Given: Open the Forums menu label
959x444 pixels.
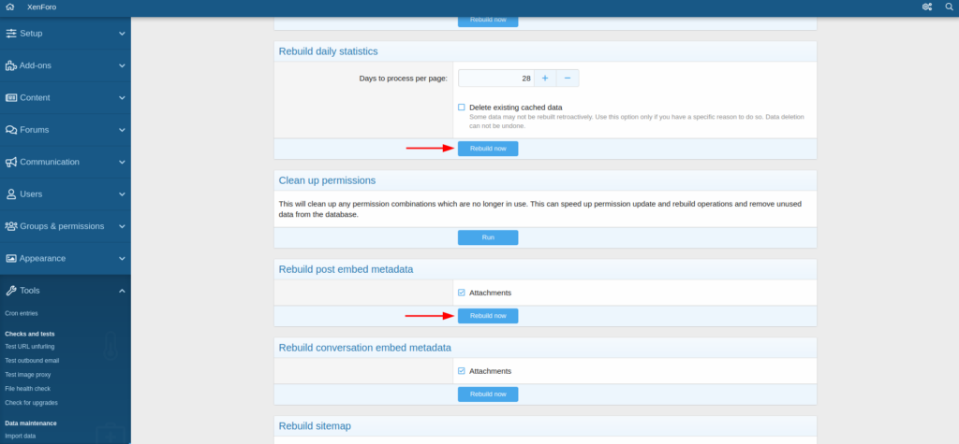Looking at the screenshot, I should pyautogui.click(x=35, y=130).
